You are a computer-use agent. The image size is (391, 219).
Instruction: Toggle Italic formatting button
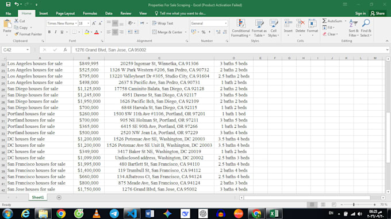click(x=55, y=32)
